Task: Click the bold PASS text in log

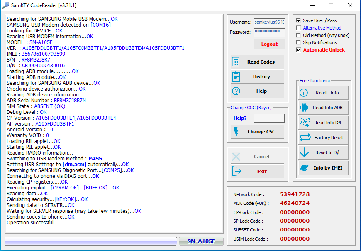Action: (x=95, y=159)
